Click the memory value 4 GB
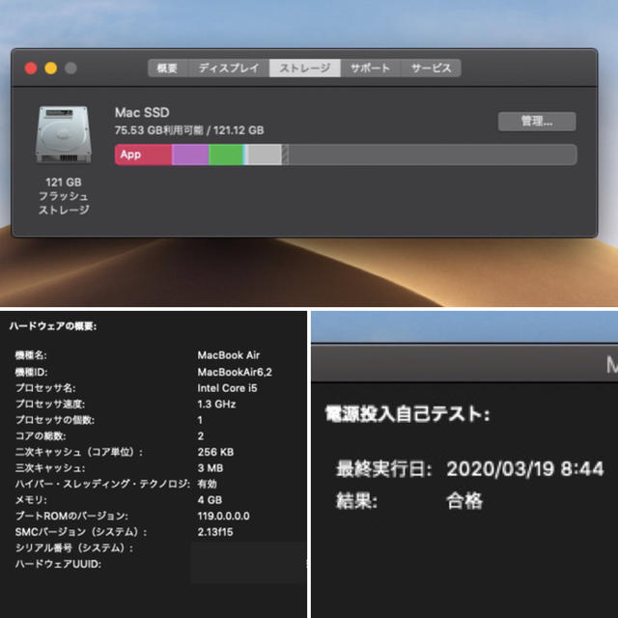618x618 pixels. point(210,500)
